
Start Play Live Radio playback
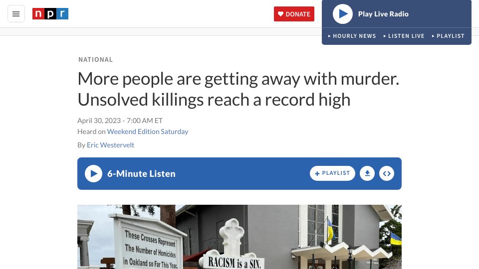pyautogui.click(x=343, y=14)
